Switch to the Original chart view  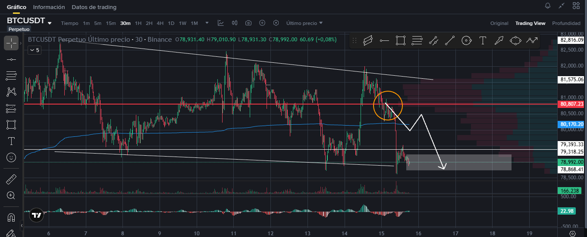(499, 23)
